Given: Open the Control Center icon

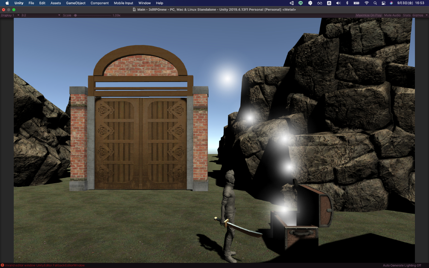Looking at the screenshot, I should click(x=383, y=3).
